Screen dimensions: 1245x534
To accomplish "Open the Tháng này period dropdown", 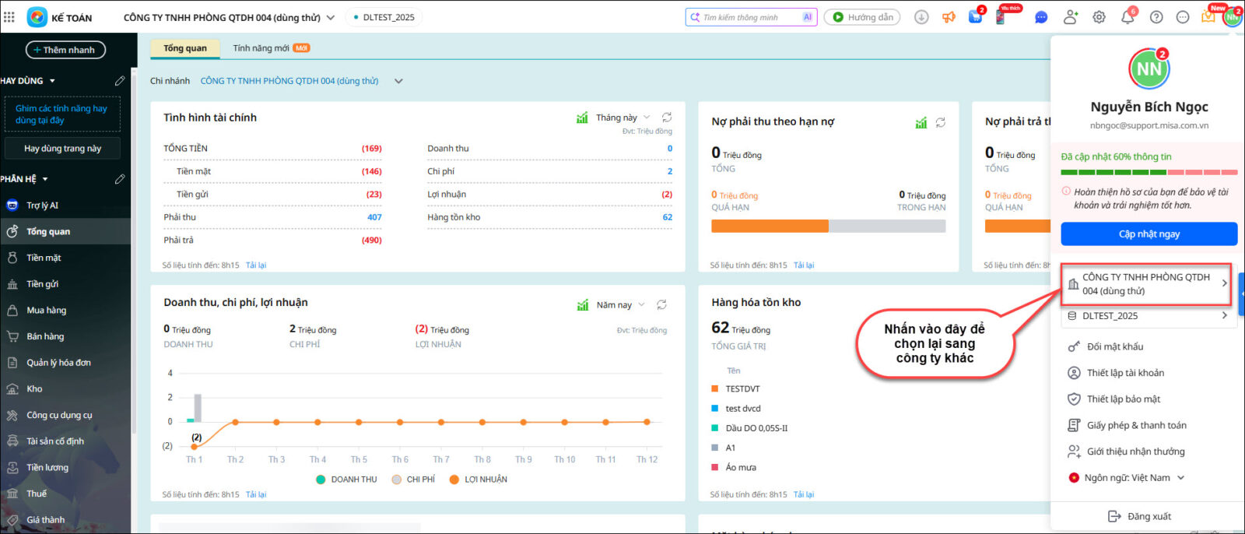I will click(x=622, y=118).
